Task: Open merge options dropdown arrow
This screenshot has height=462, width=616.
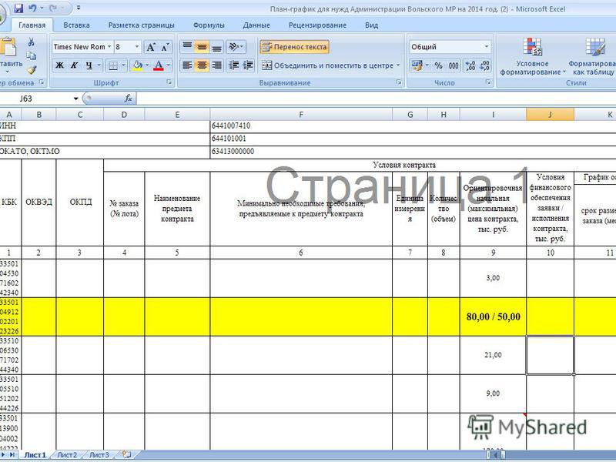Action: (x=398, y=65)
